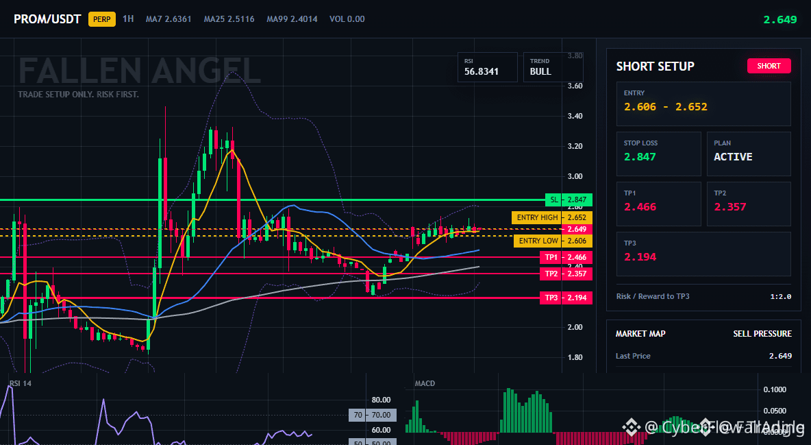Click the 3.00 price axis label
The width and height of the screenshot is (811, 445).
pos(575,177)
